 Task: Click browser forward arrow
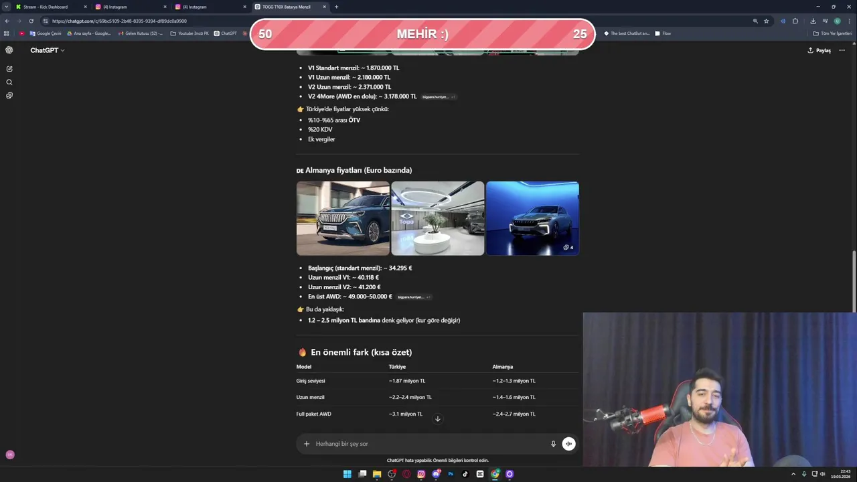[x=19, y=21]
